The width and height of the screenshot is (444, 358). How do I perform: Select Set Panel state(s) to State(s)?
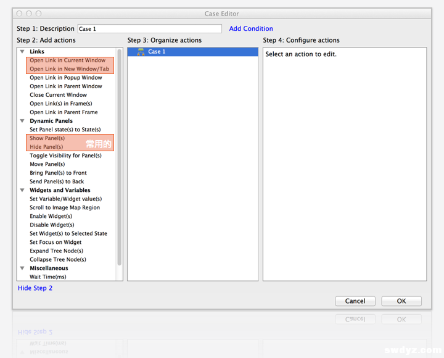tap(65, 130)
